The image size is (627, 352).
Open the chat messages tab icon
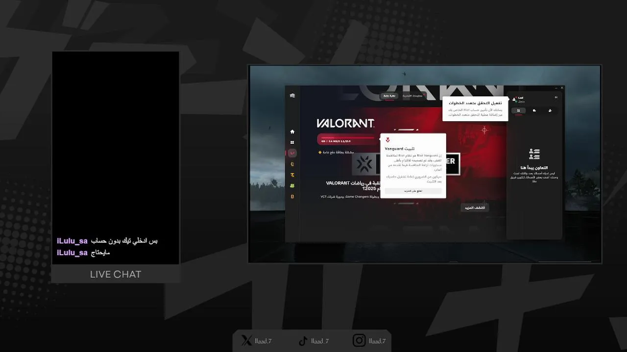point(534,110)
